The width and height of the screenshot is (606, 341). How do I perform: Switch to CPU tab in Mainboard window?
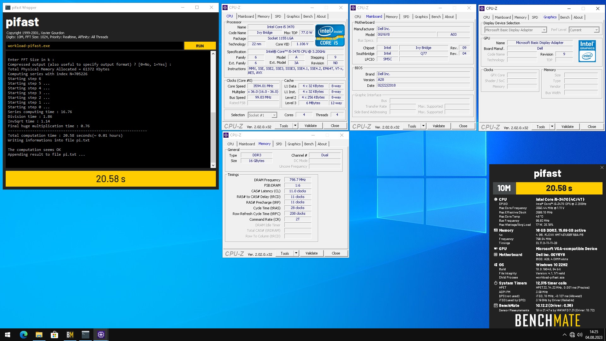[x=358, y=17]
